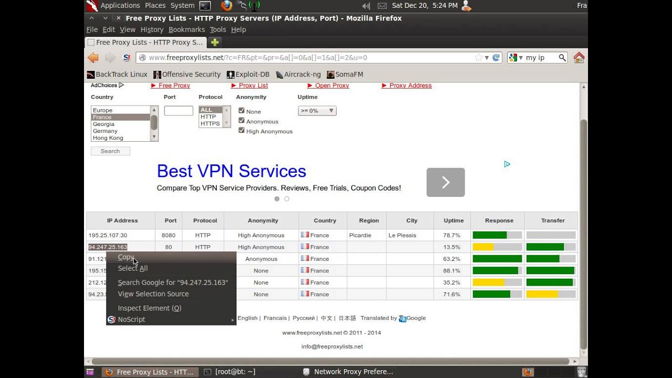Select HTTPS in Protocol list
This screenshot has height=378, width=672.
(x=211, y=123)
